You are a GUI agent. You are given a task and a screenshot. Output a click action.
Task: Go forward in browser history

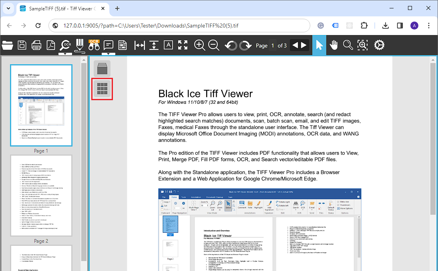tap(24, 26)
